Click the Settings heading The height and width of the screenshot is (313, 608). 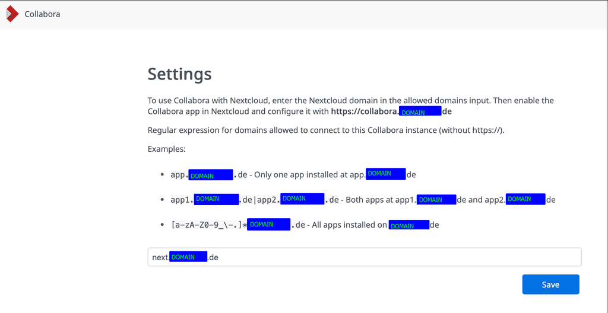pyautogui.click(x=179, y=74)
